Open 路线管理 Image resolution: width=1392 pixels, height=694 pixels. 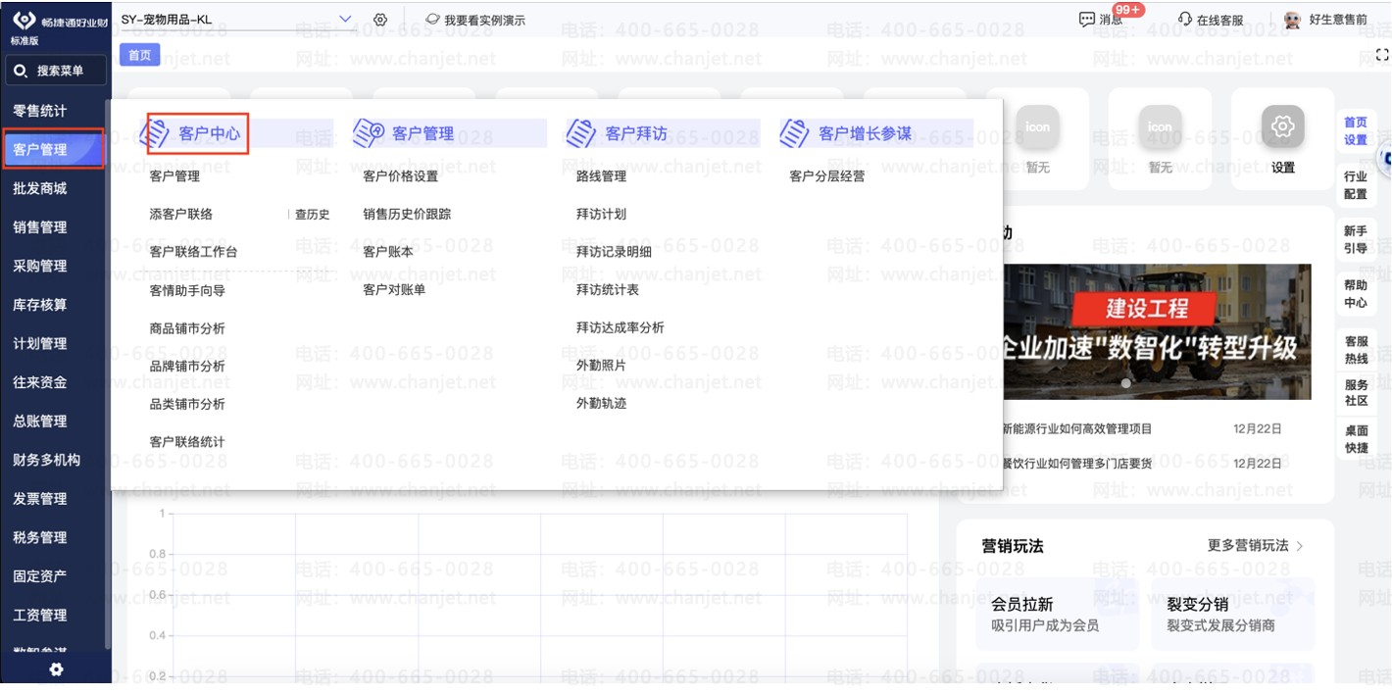click(x=601, y=176)
